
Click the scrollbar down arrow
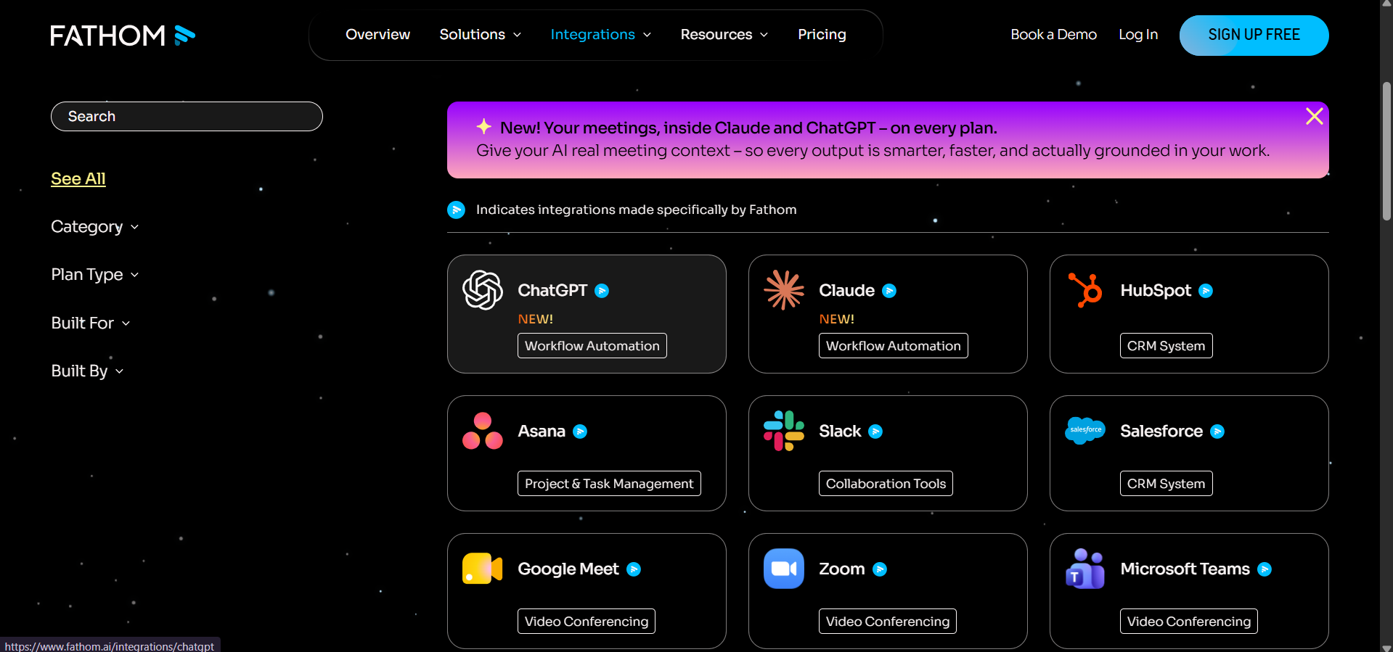(x=1386, y=647)
